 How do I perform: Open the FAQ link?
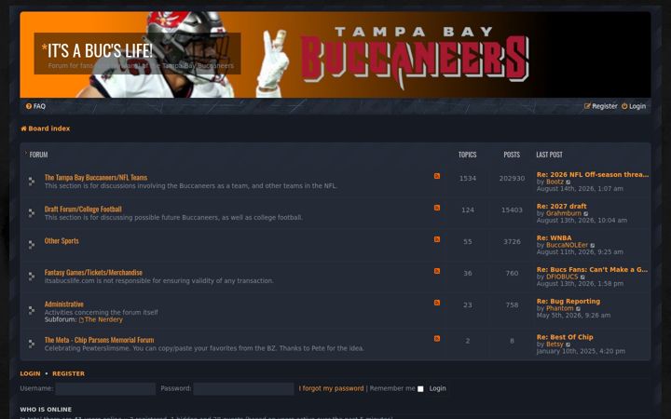pos(35,106)
